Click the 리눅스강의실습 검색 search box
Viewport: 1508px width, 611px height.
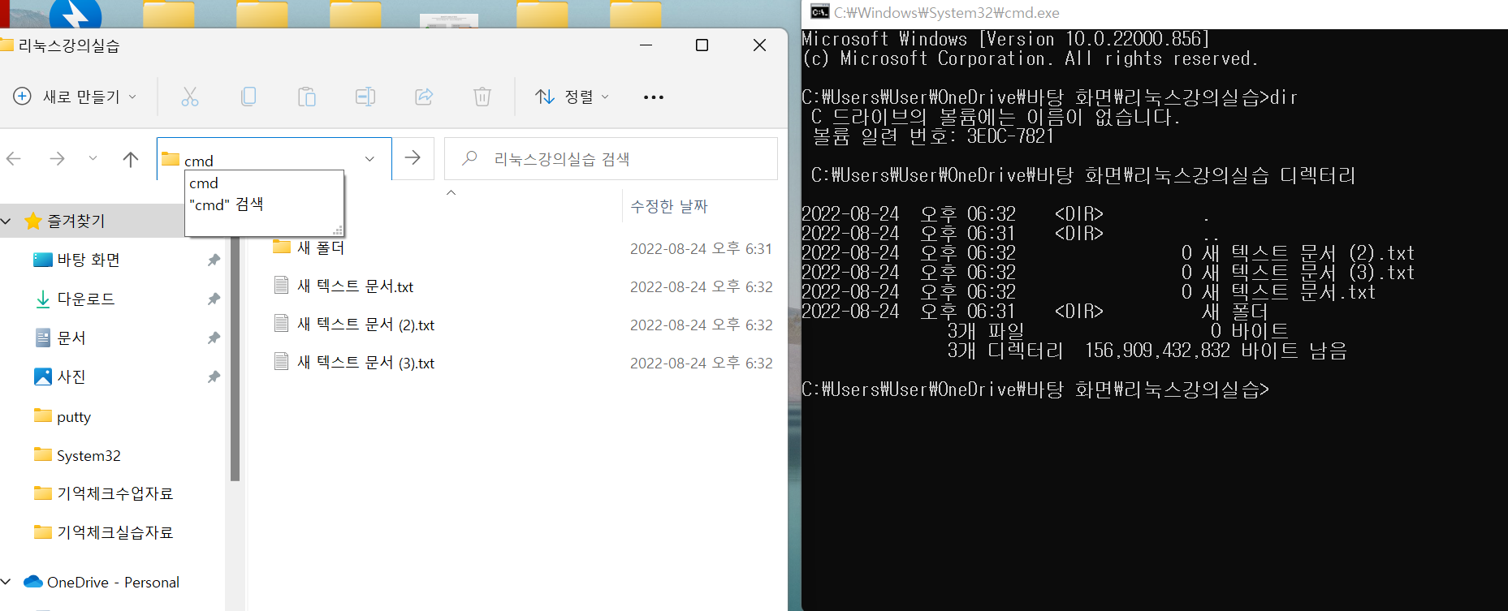(x=611, y=158)
